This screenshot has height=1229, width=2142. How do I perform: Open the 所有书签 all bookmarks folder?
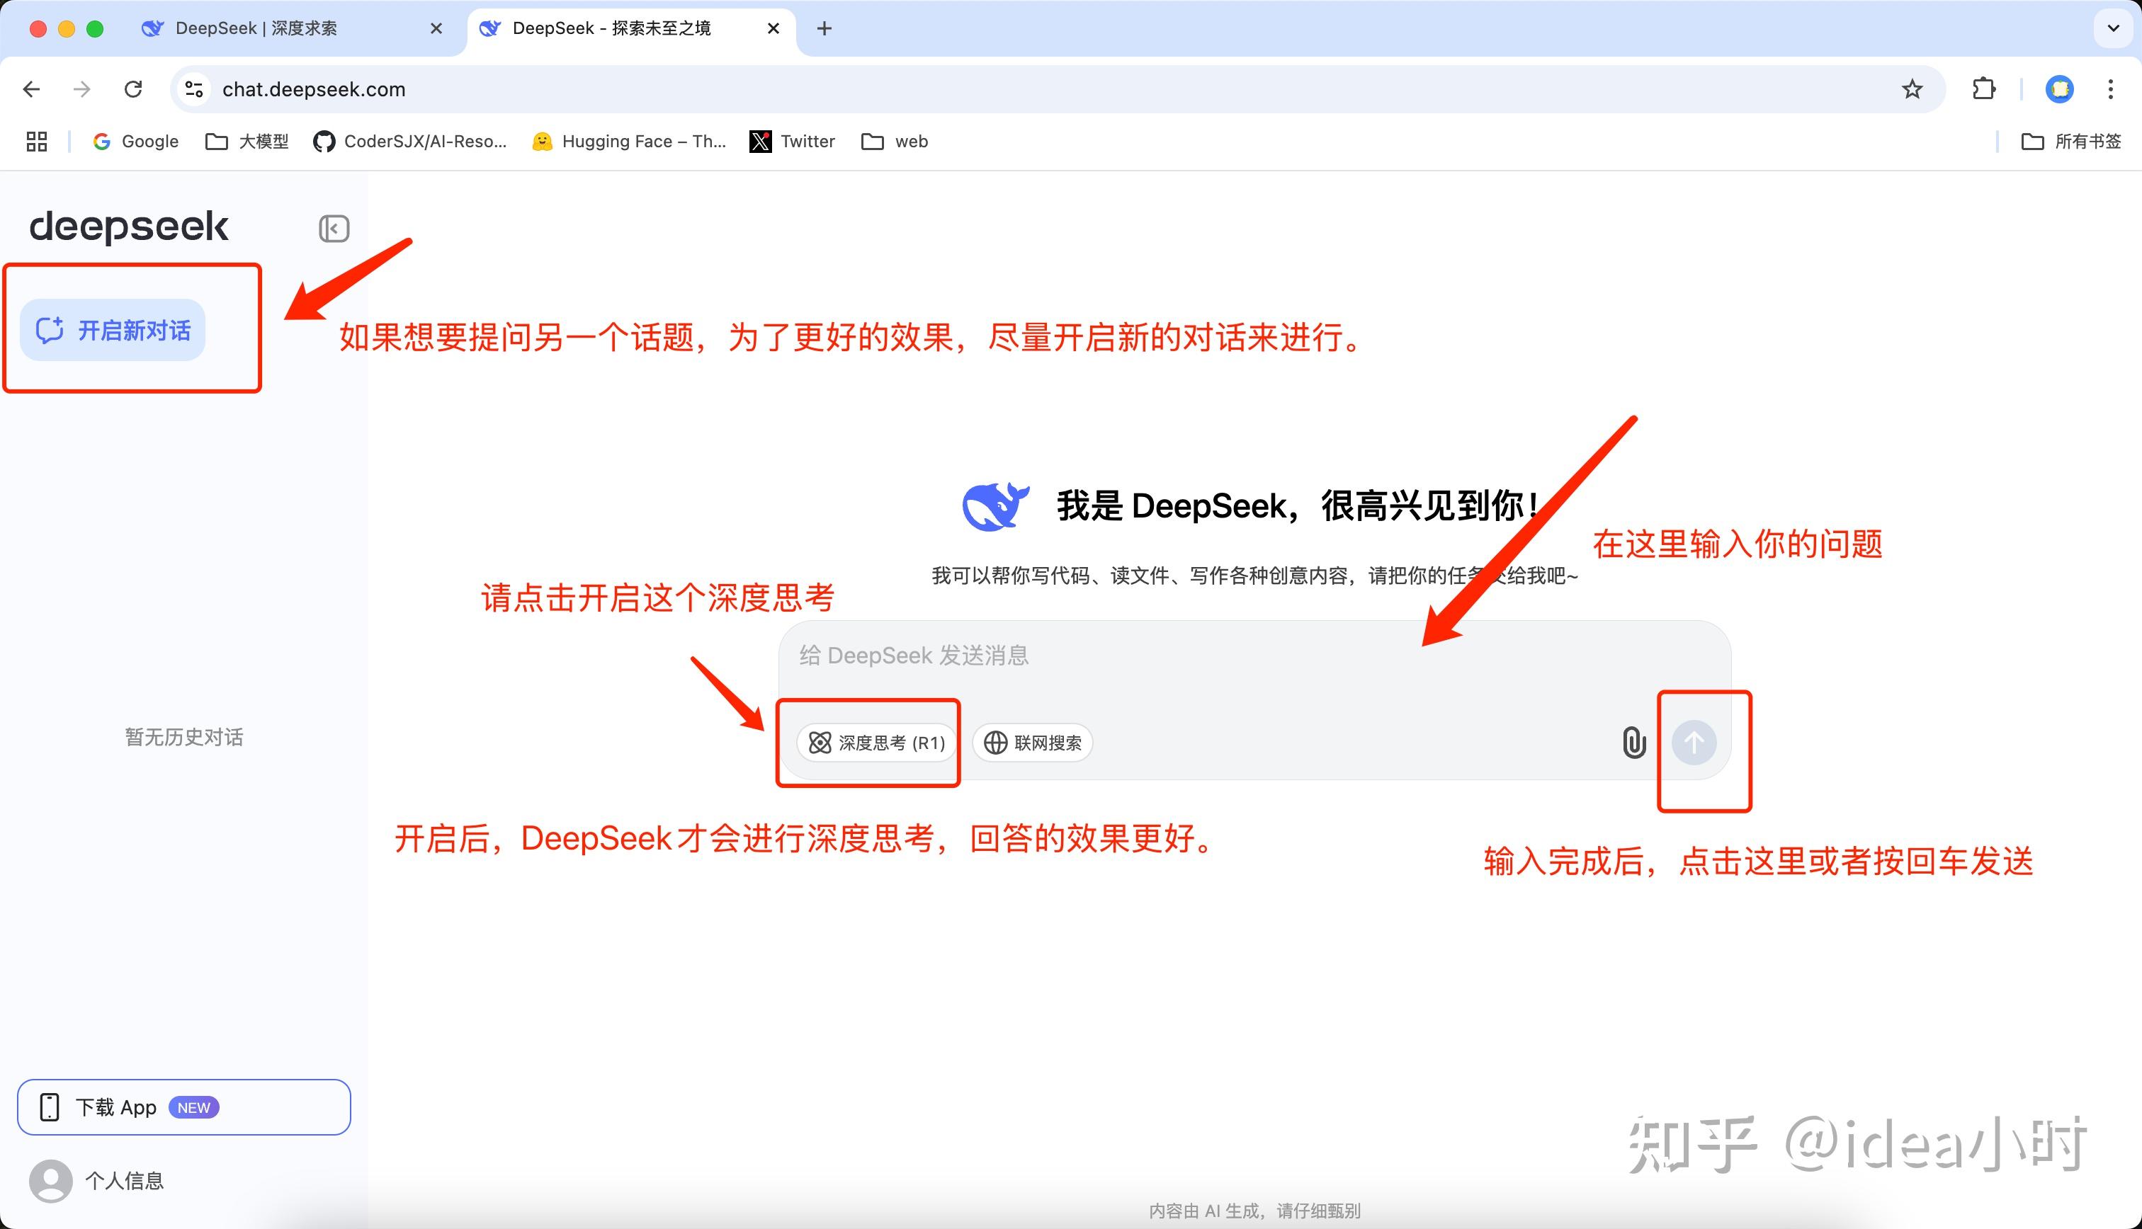click(2071, 142)
